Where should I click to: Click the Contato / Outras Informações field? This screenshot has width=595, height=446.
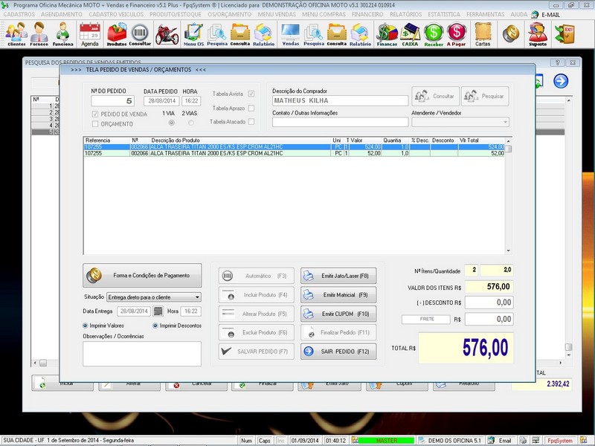pyautogui.click(x=340, y=122)
